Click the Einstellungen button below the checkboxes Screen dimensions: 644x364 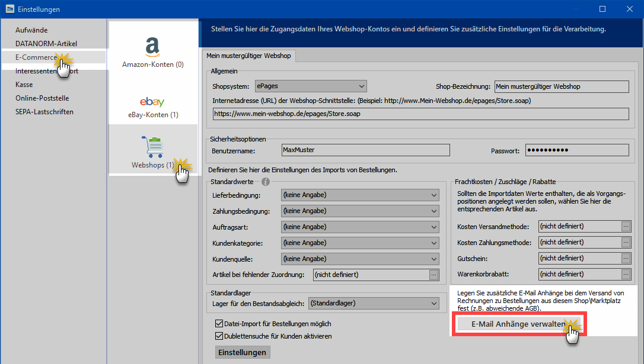(243, 353)
